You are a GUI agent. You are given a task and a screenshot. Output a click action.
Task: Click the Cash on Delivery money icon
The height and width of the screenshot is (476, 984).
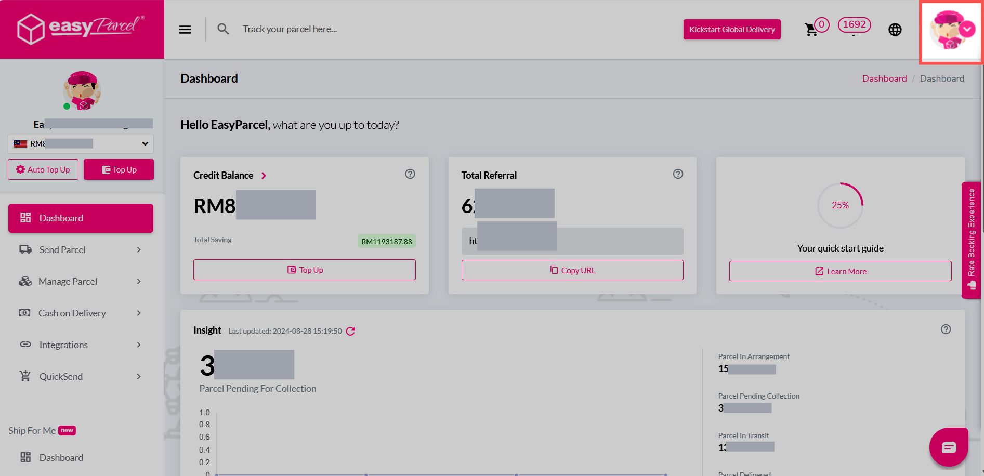[x=24, y=313]
